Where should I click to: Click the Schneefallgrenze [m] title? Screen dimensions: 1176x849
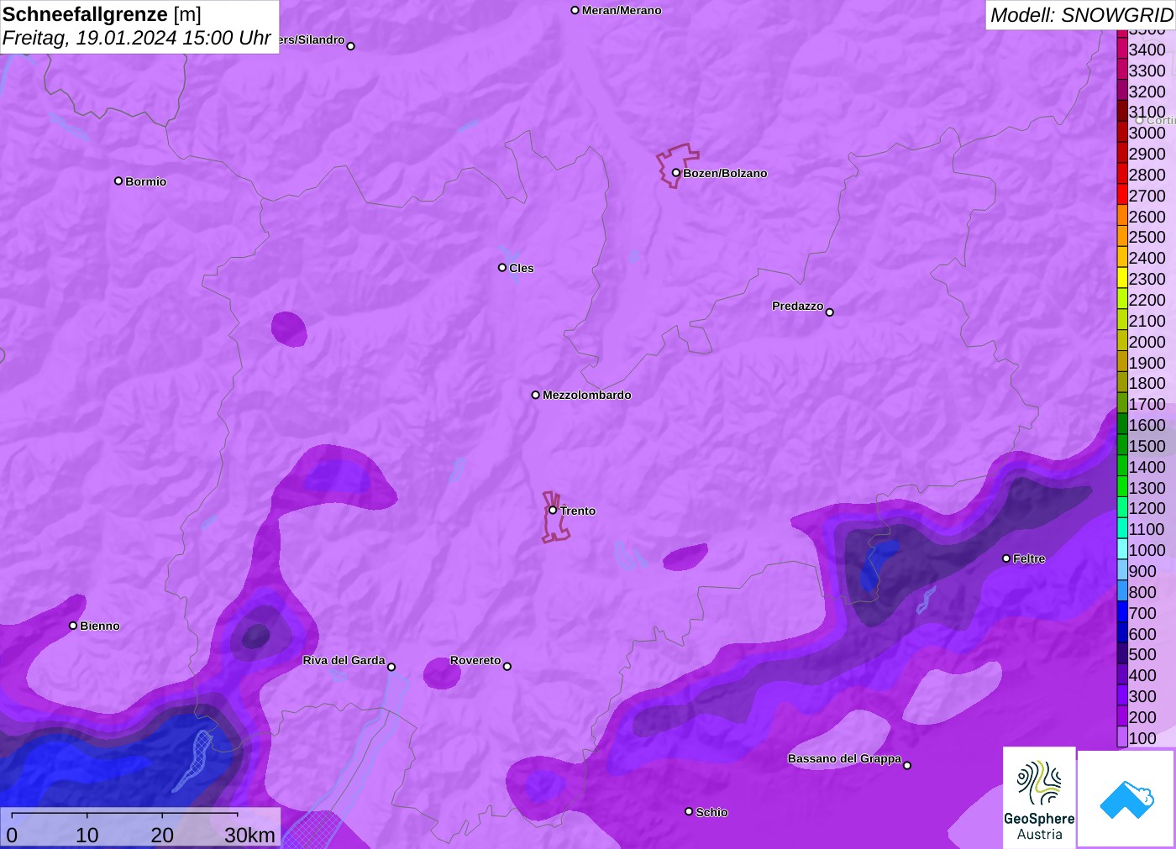click(102, 14)
